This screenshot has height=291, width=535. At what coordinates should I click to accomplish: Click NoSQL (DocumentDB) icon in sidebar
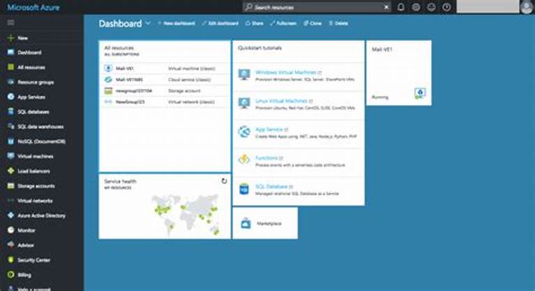[x=10, y=141]
